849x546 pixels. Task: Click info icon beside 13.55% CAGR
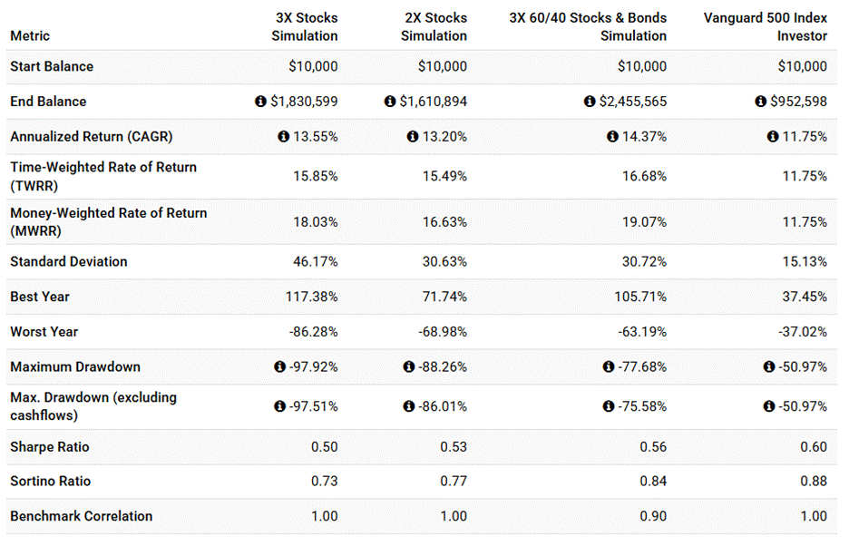coord(284,137)
